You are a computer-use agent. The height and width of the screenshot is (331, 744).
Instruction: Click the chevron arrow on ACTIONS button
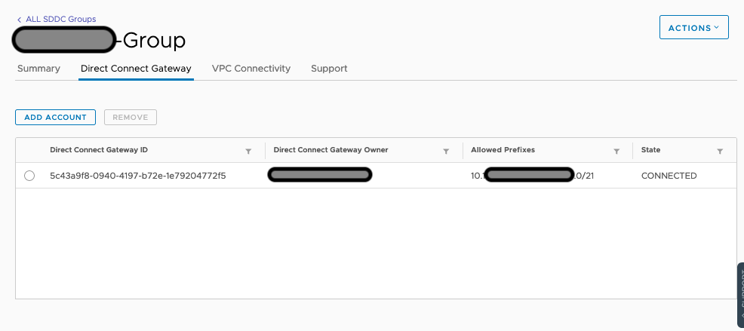click(x=716, y=28)
